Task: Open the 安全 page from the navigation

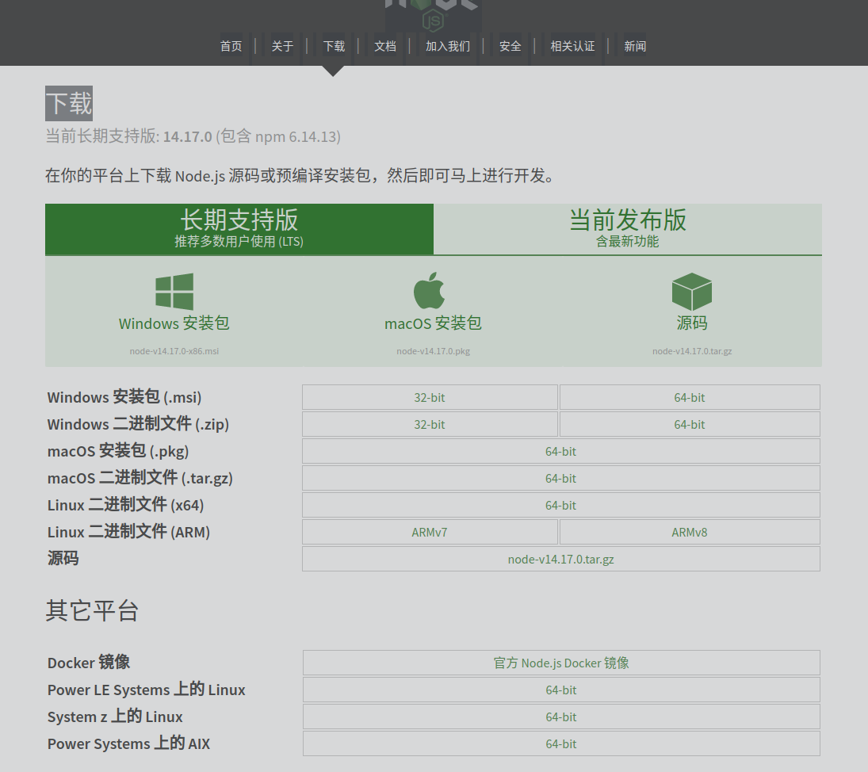Action: click(510, 46)
